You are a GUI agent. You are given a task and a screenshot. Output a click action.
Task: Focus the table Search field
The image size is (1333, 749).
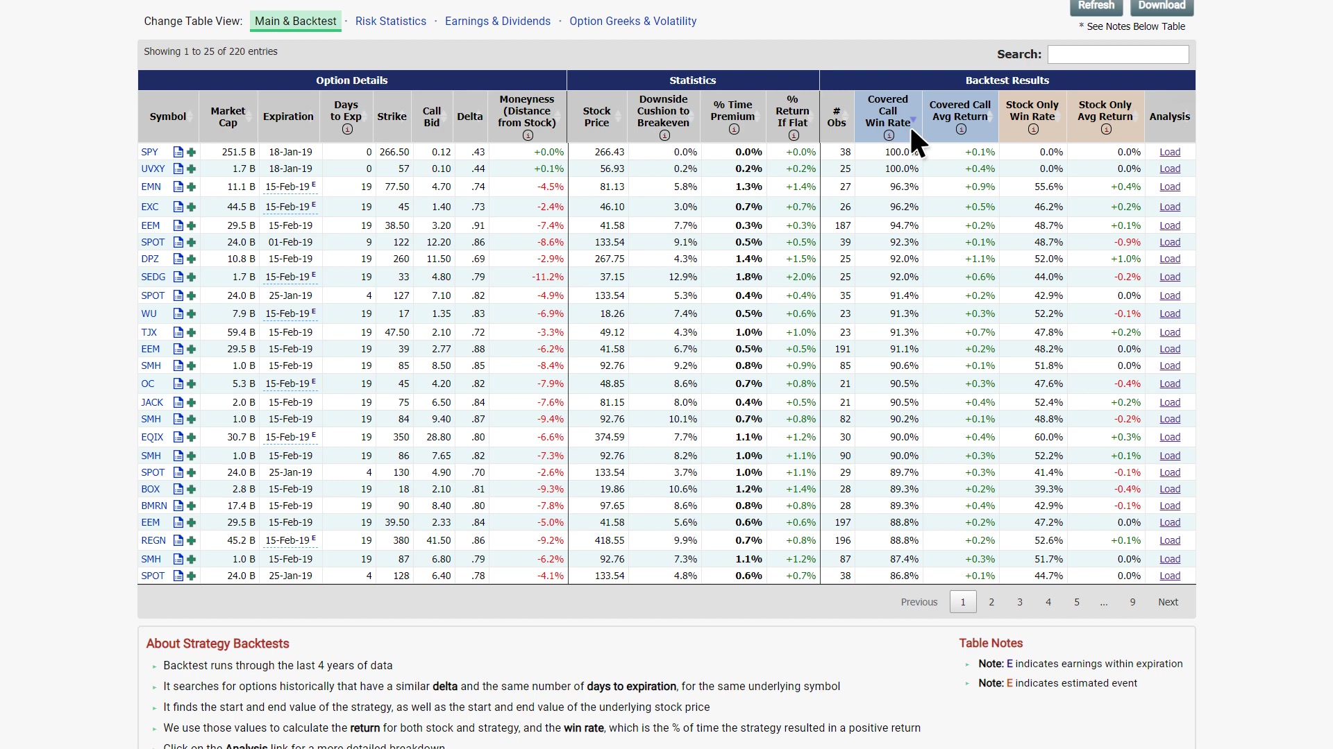pos(1118,54)
